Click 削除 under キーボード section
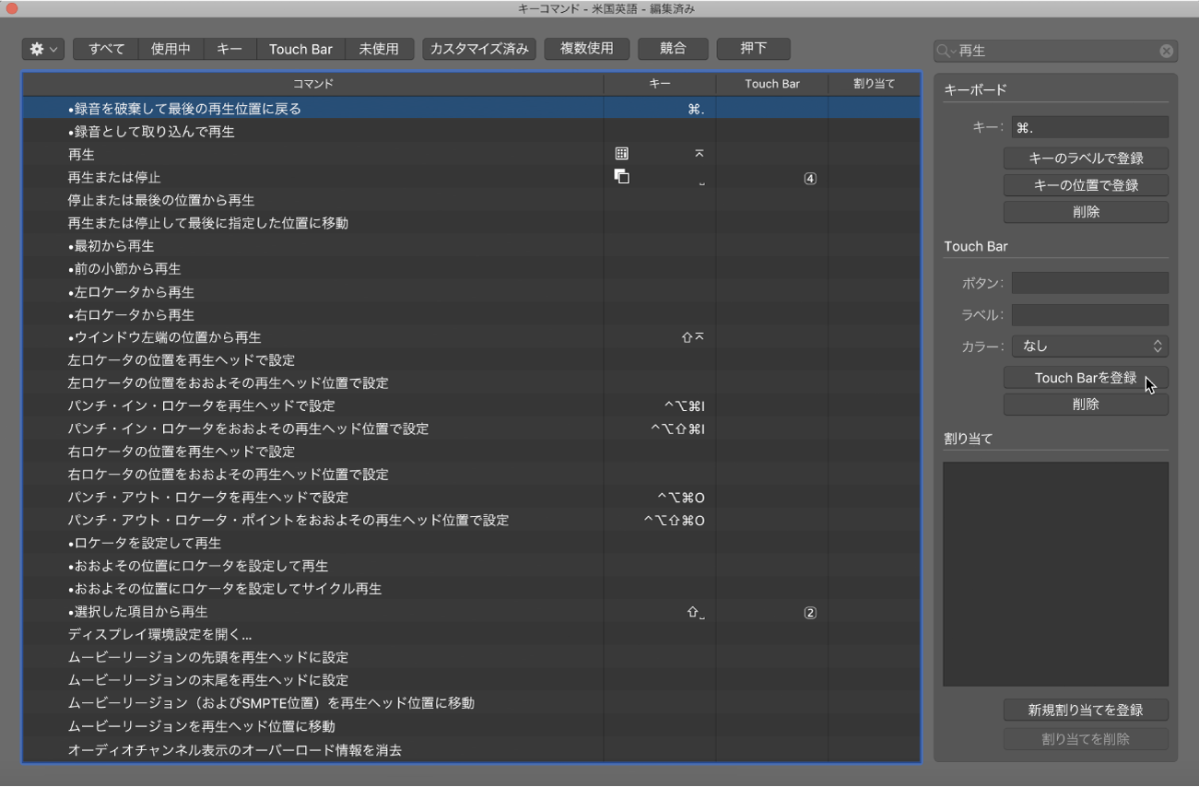This screenshot has width=1199, height=787. (1086, 212)
